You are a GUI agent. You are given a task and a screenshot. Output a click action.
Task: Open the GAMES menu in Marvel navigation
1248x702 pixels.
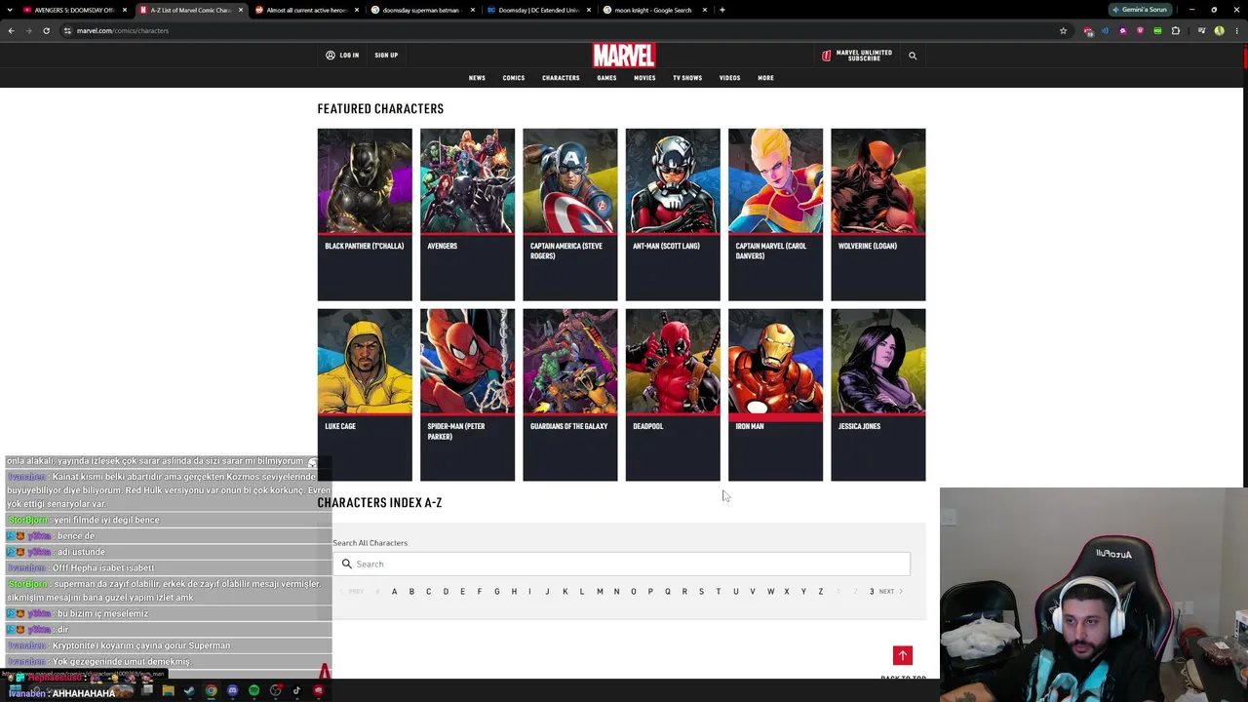[x=606, y=78]
